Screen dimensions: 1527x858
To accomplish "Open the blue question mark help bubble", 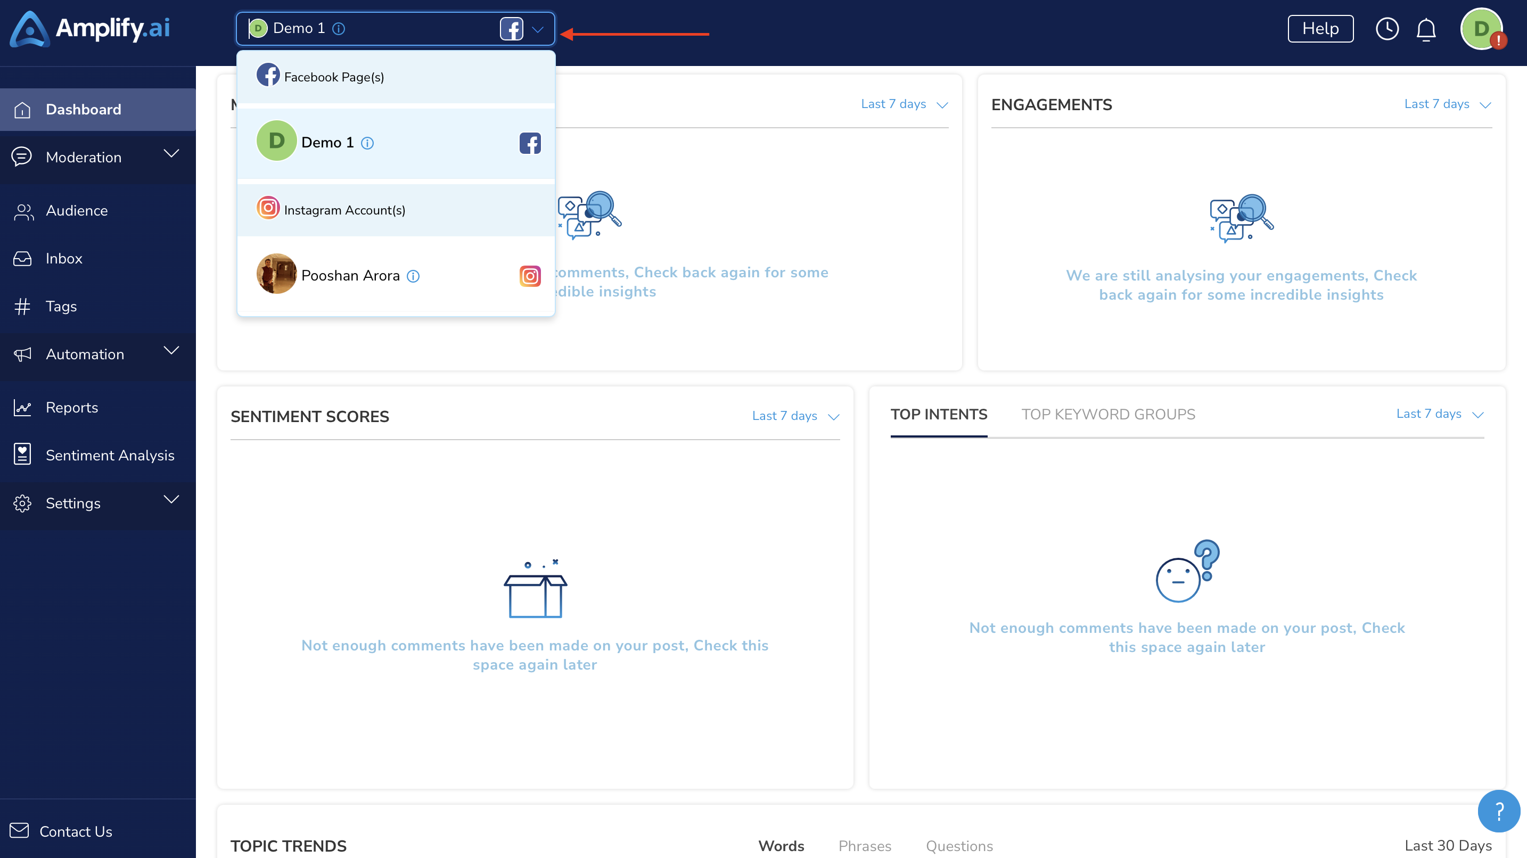I will click(1499, 811).
